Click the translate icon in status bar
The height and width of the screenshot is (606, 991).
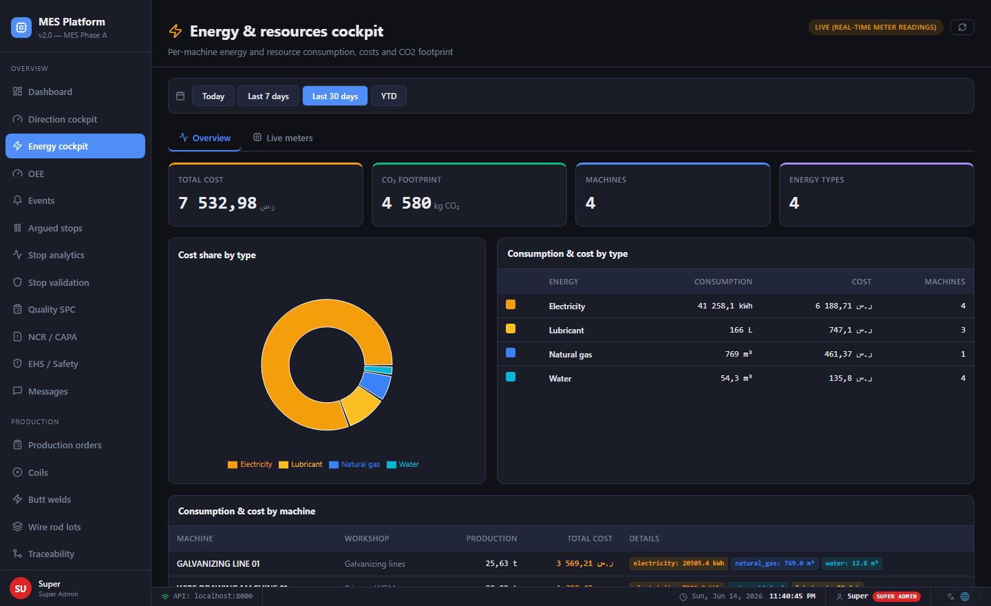click(950, 596)
